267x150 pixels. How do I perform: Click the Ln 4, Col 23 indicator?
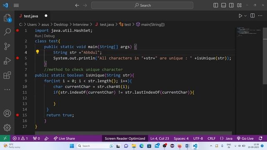[159, 138]
